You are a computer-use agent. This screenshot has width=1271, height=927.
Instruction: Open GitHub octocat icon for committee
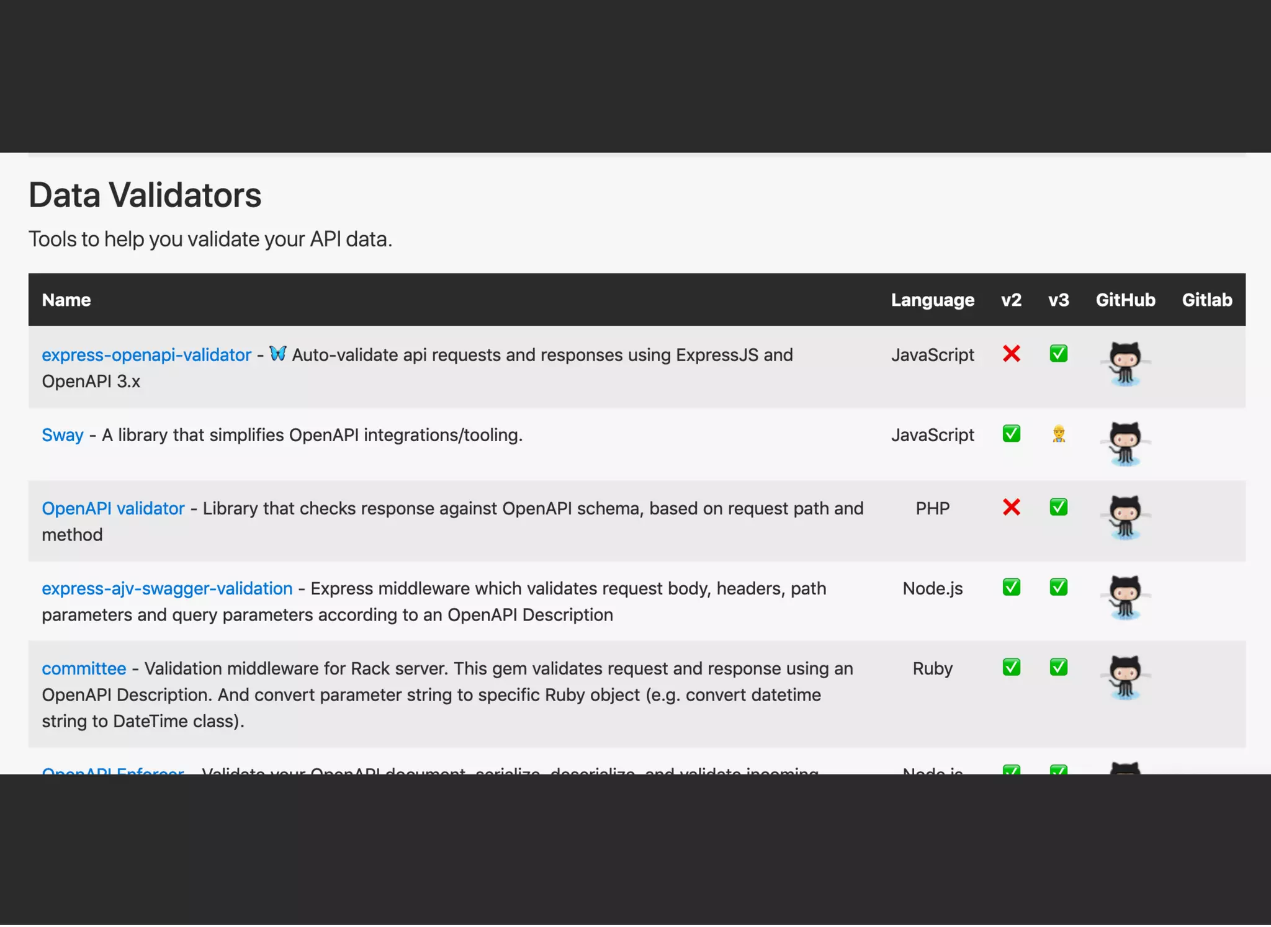tap(1125, 678)
